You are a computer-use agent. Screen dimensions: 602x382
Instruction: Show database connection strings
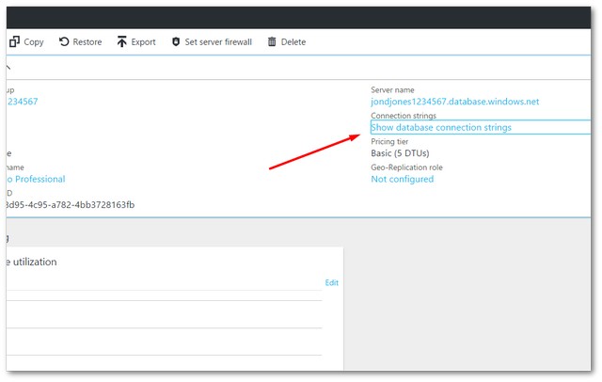coord(441,127)
